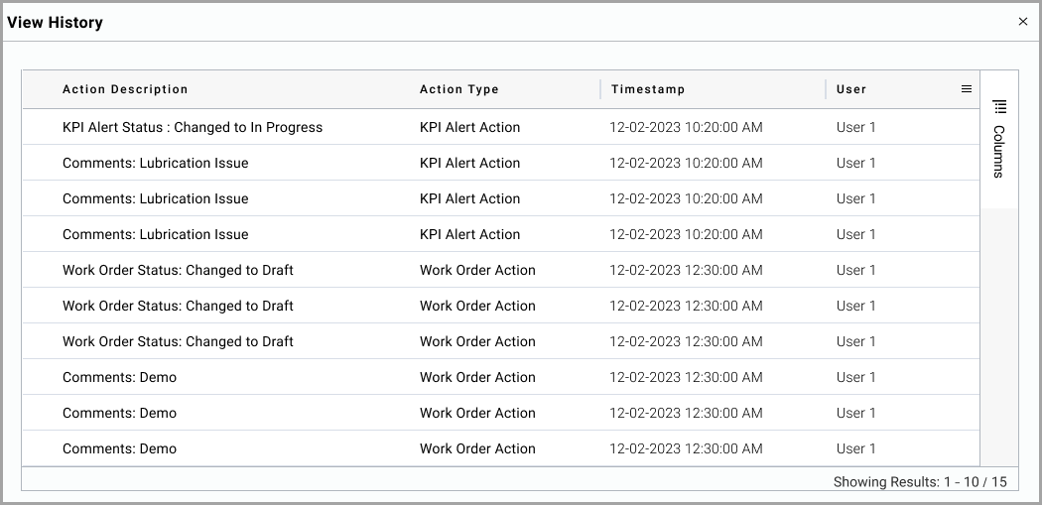Click the Columns panel list icon

click(998, 106)
